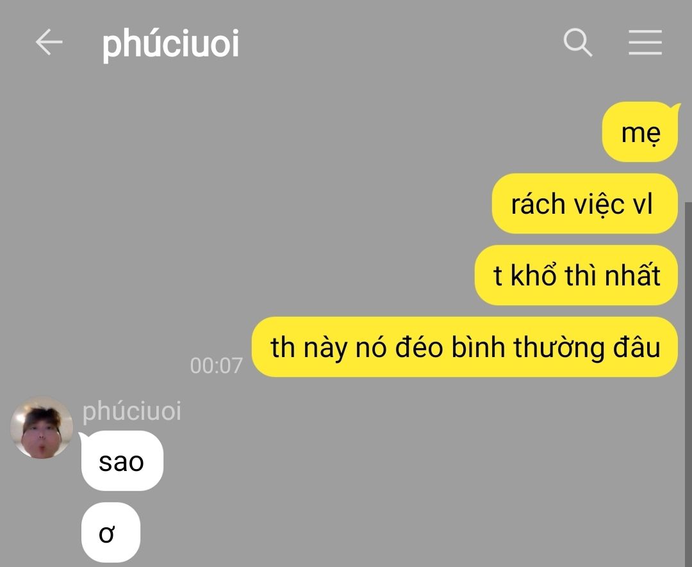Select the "th này nó đéo bình thường đâu" bubble

[465, 347]
